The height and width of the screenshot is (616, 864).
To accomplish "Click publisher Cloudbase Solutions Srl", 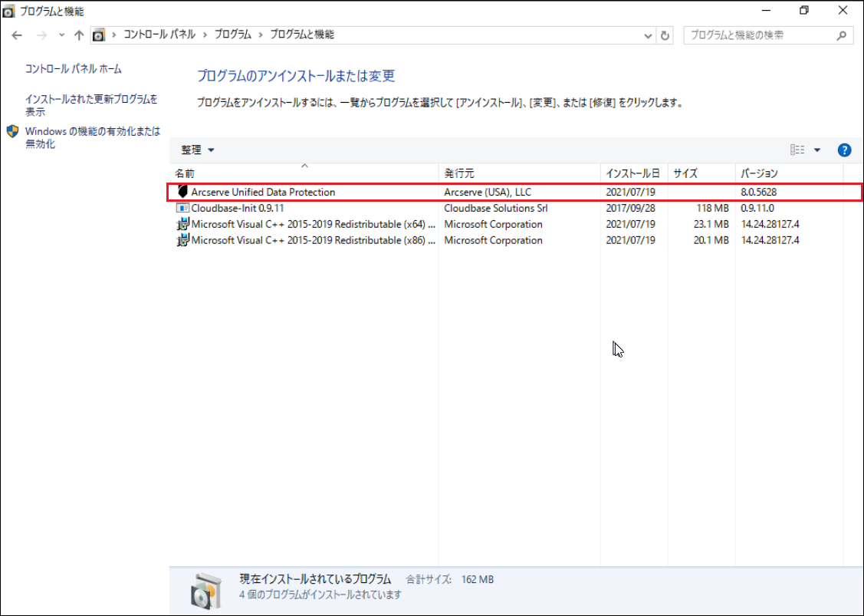I will pos(496,208).
